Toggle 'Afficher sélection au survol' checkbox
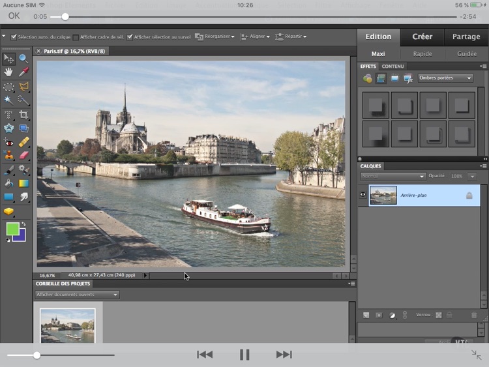489x367 pixels. click(130, 37)
